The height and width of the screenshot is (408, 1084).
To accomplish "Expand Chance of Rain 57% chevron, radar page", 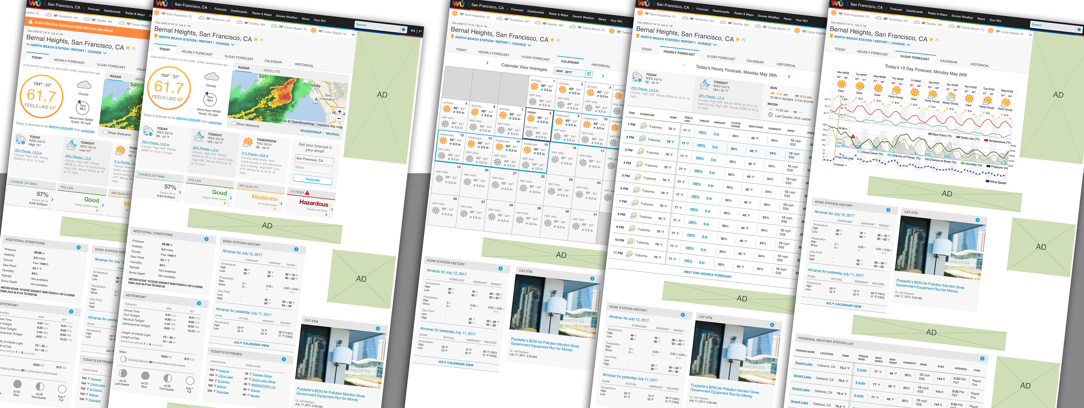I will [180, 193].
